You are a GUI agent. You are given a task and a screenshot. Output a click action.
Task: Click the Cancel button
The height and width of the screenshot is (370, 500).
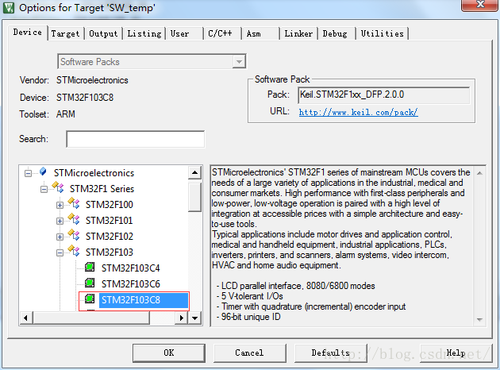250,353
